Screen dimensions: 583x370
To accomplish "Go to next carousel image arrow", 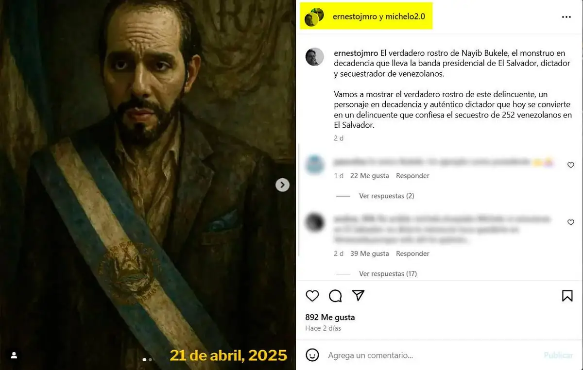I will coord(282,185).
